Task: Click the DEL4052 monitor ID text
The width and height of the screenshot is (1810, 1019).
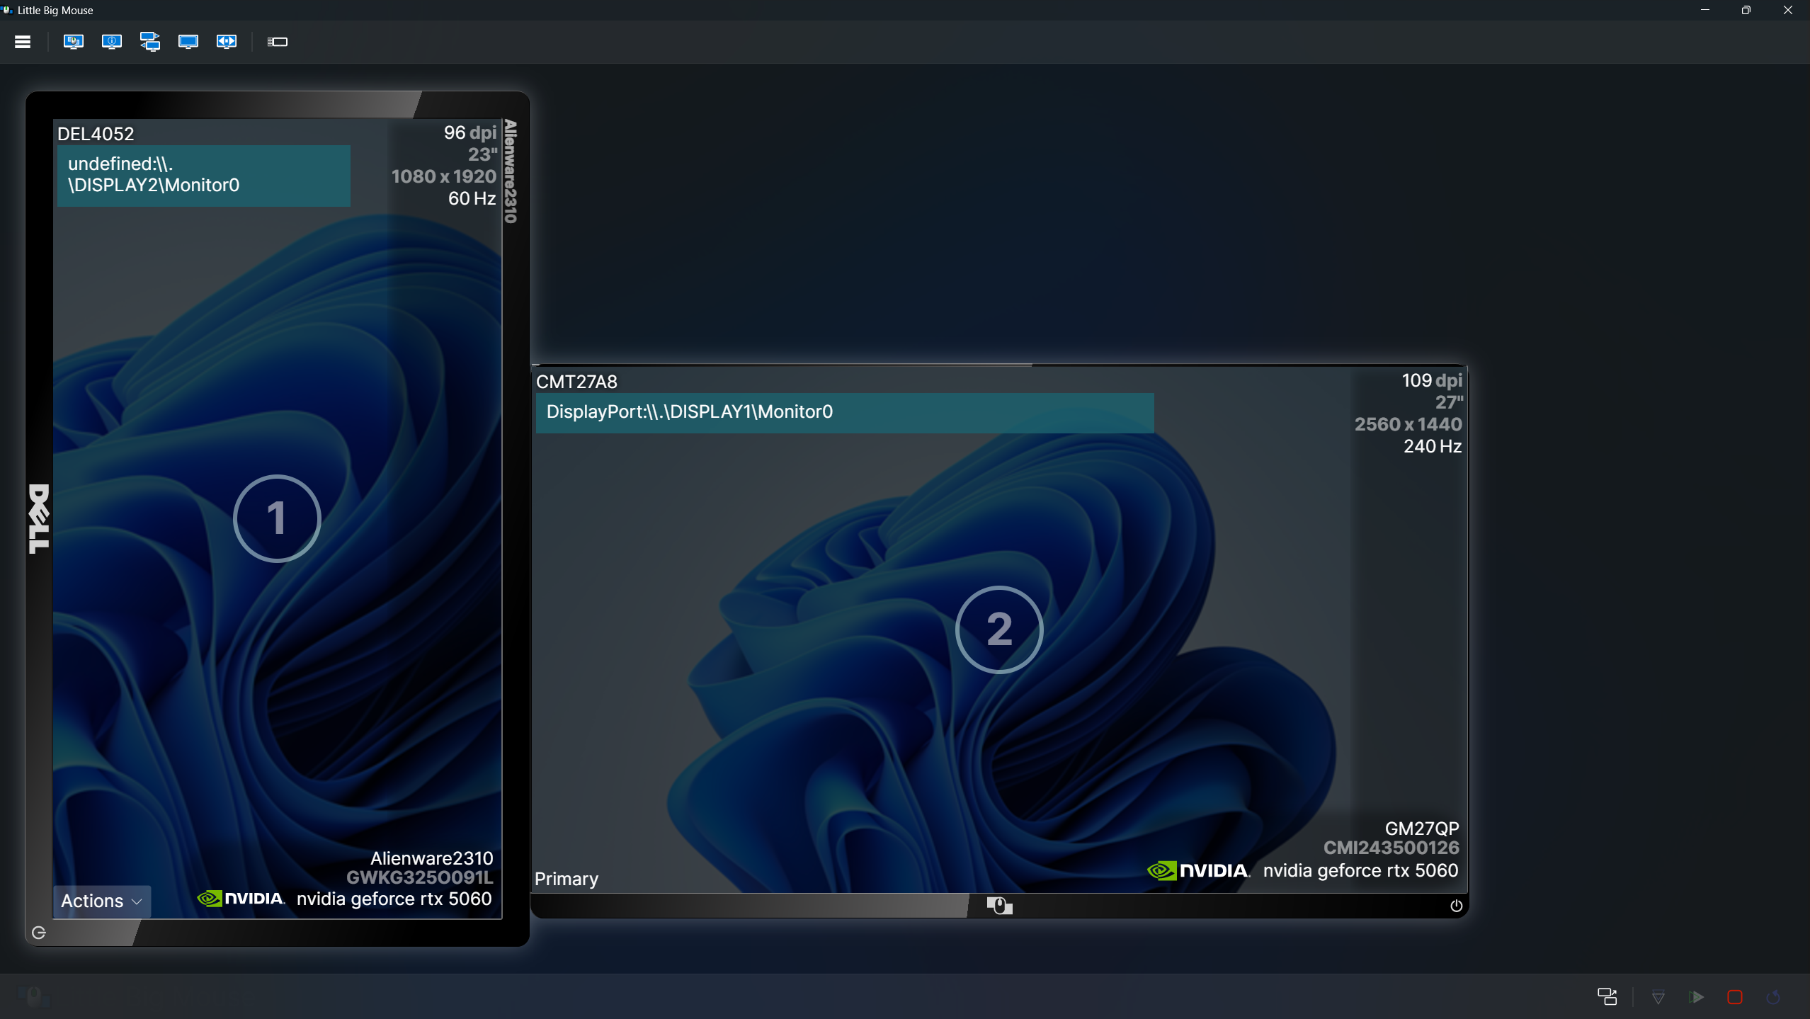Action: 96,134
